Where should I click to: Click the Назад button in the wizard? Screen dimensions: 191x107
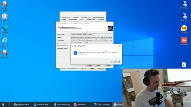(x=89, y=65)
